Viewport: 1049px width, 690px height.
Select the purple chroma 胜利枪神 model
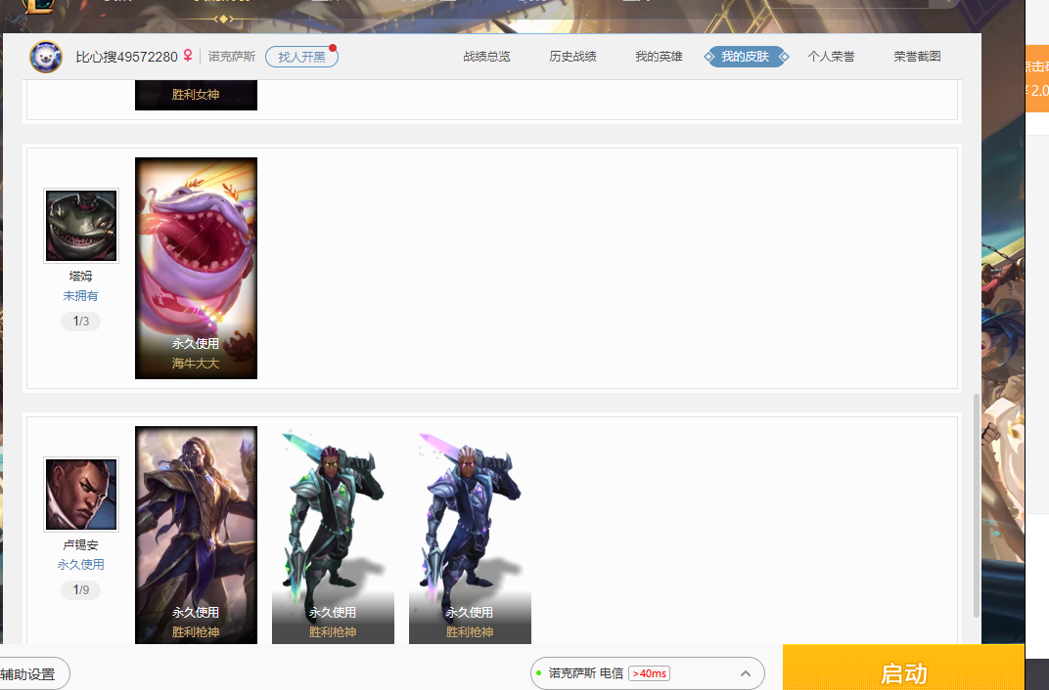pos(470,535)
